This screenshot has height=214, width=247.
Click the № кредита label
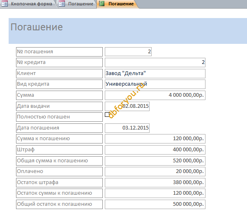point(59,63)
